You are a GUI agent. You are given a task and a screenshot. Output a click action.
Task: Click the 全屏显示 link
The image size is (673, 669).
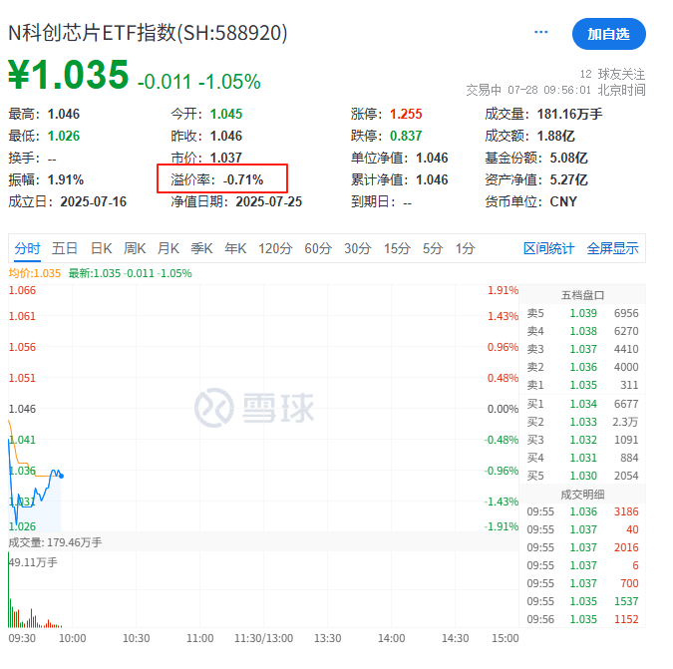click(x=612, y=248)
